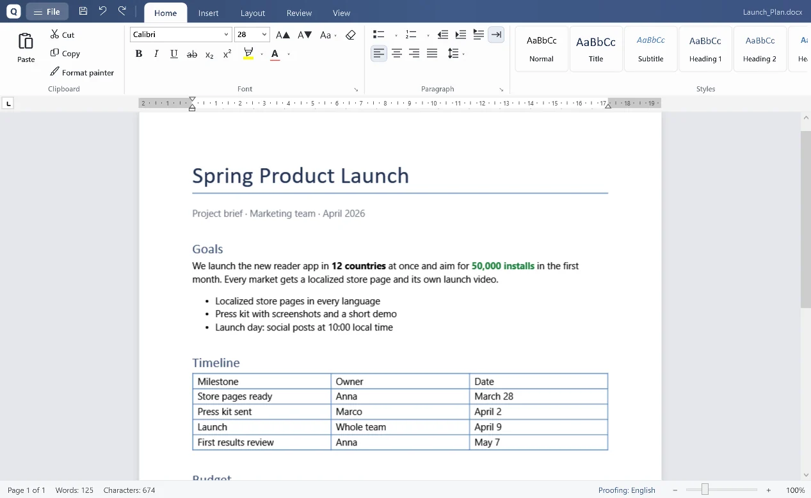Viewport: 811px width, 498px height.
Task: Click the highlighter pen icon
Action: point(248,54)
